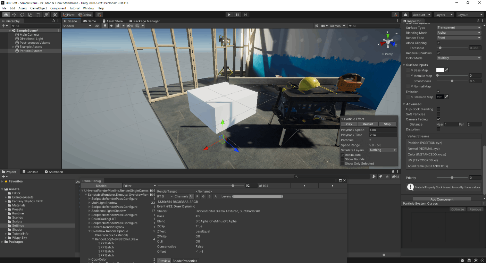Viewport: 486px width, 263px height.
Task: Open Blending Mode dropdown
Action: (x=459, y=33)
